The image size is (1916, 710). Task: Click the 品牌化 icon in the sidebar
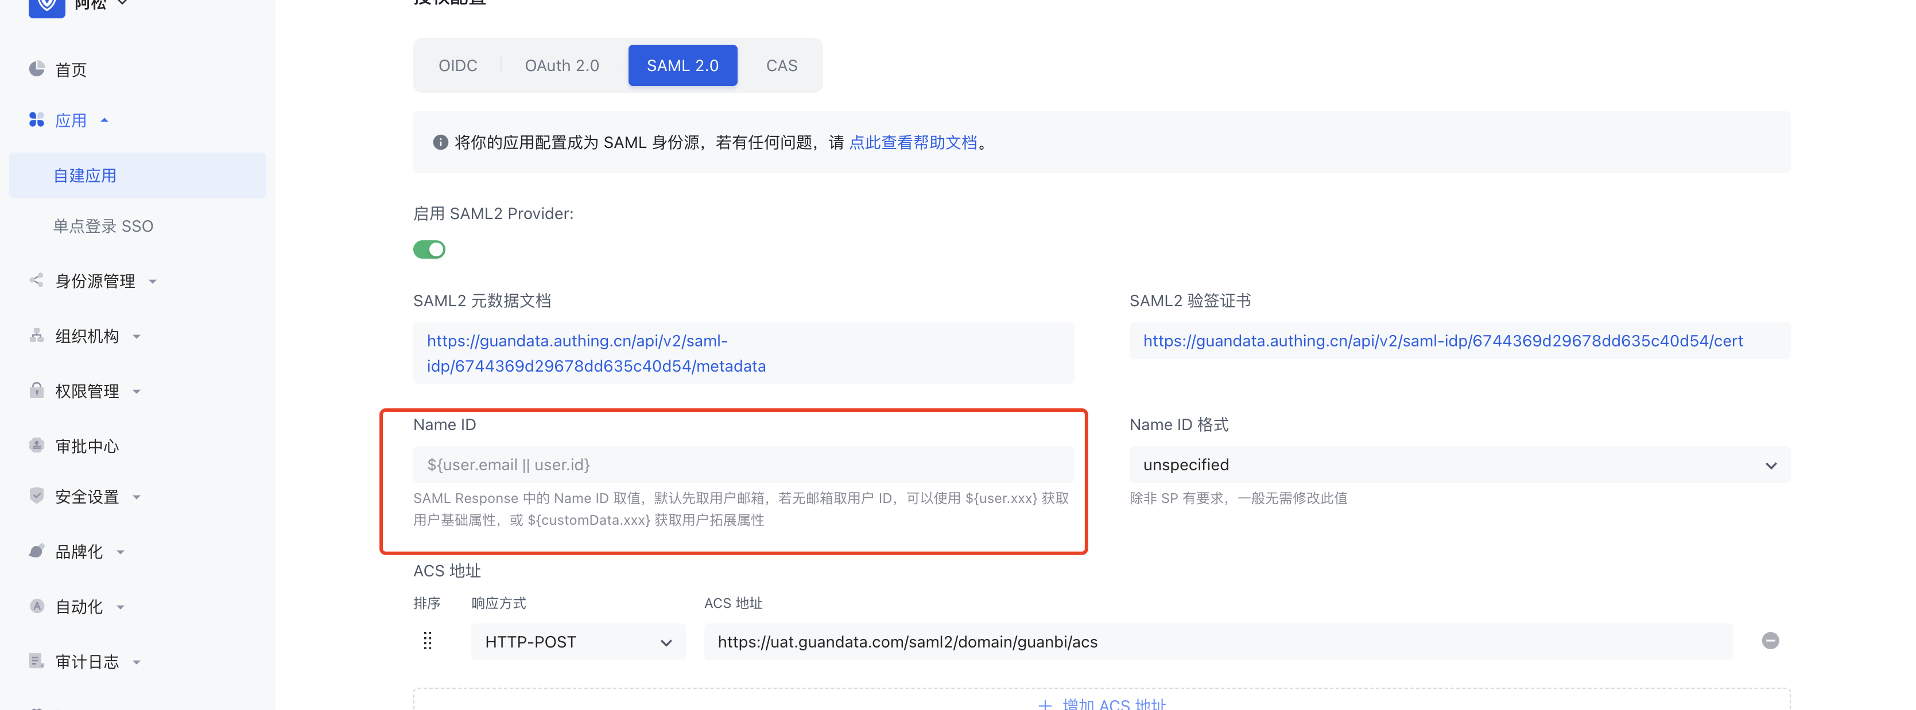[x=36, y=551]
